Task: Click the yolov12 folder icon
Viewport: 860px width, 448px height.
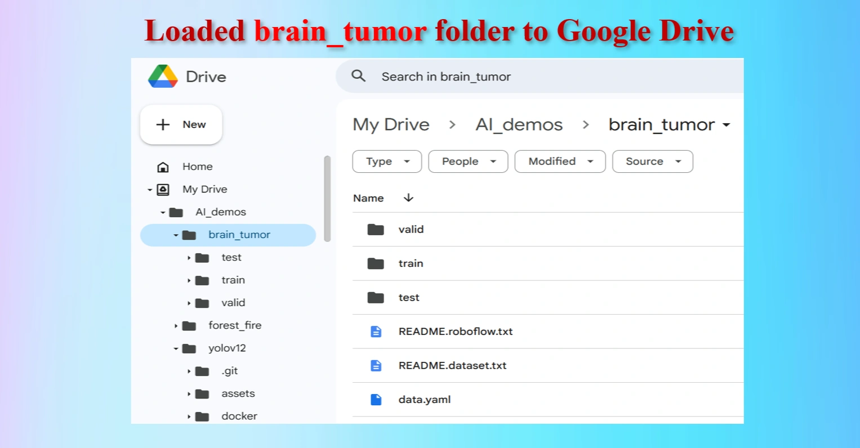Action: (189, 348)
